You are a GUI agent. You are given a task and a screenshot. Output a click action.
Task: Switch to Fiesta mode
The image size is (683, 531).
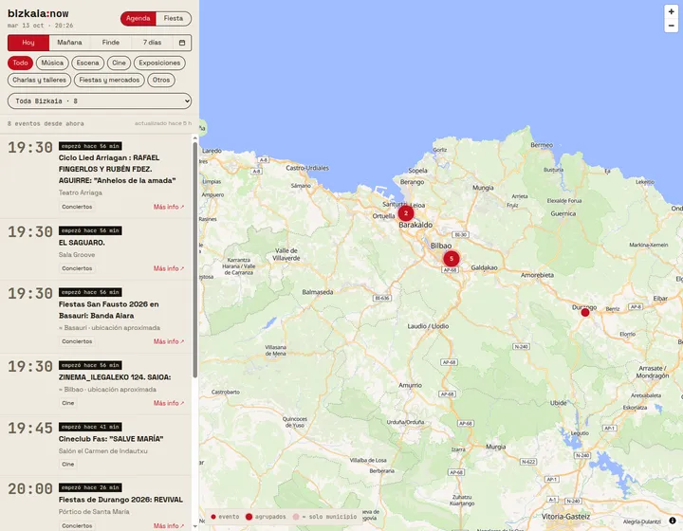coord(174,18)
